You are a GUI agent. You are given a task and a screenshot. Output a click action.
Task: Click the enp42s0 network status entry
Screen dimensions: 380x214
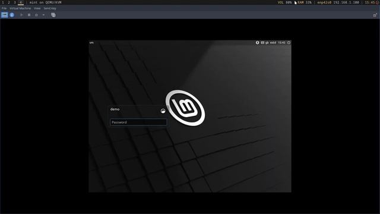pyautogui.click(x=338, y=2)
